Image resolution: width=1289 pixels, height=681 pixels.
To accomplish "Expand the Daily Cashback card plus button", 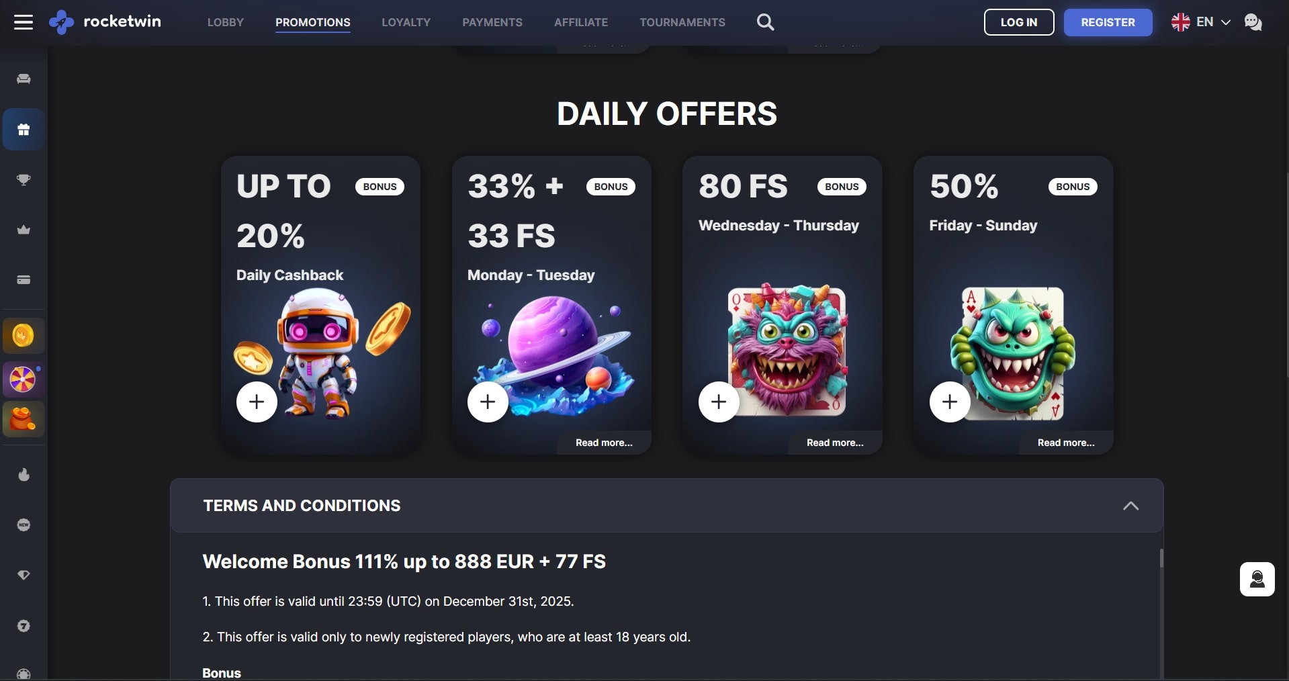I will 257,402.
